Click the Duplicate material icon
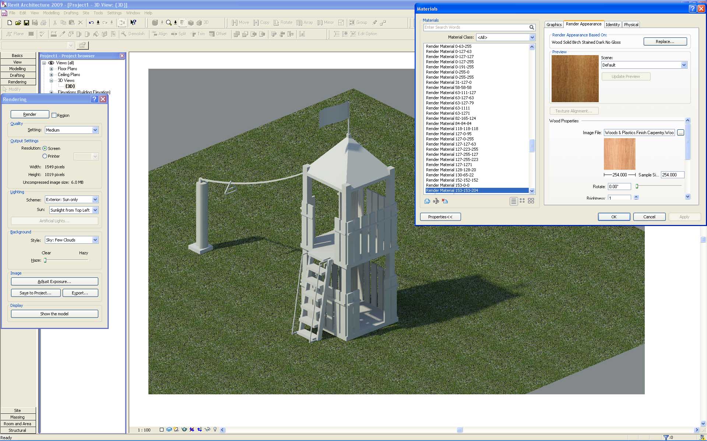 (427, 201)
